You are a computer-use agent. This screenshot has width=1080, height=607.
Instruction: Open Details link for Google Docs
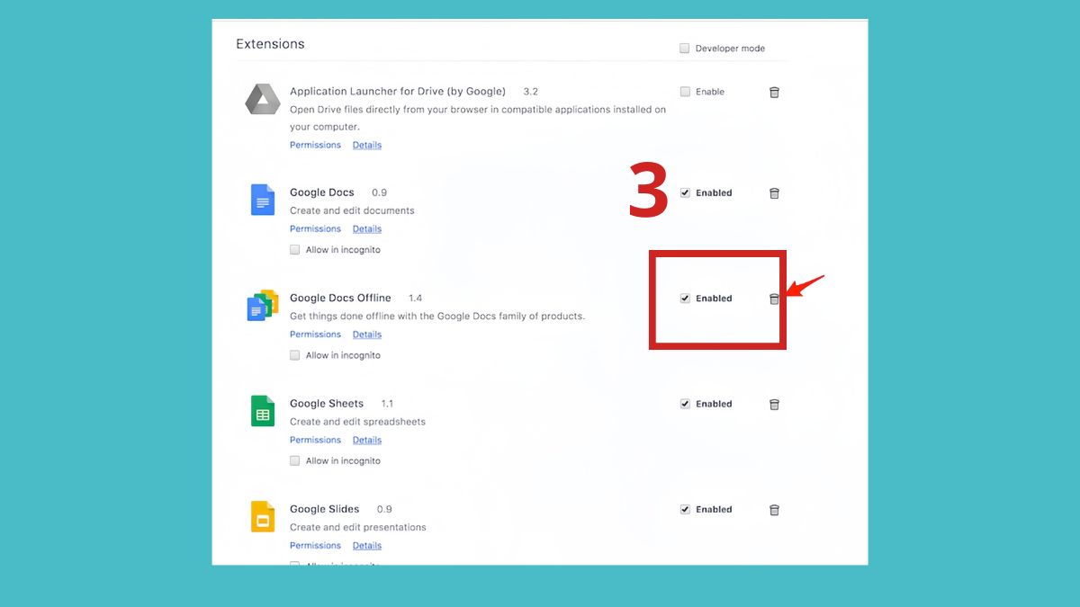tap(367, 228)
